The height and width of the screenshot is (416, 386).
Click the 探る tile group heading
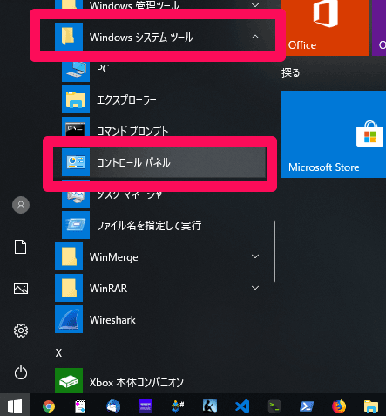(291, 73)
